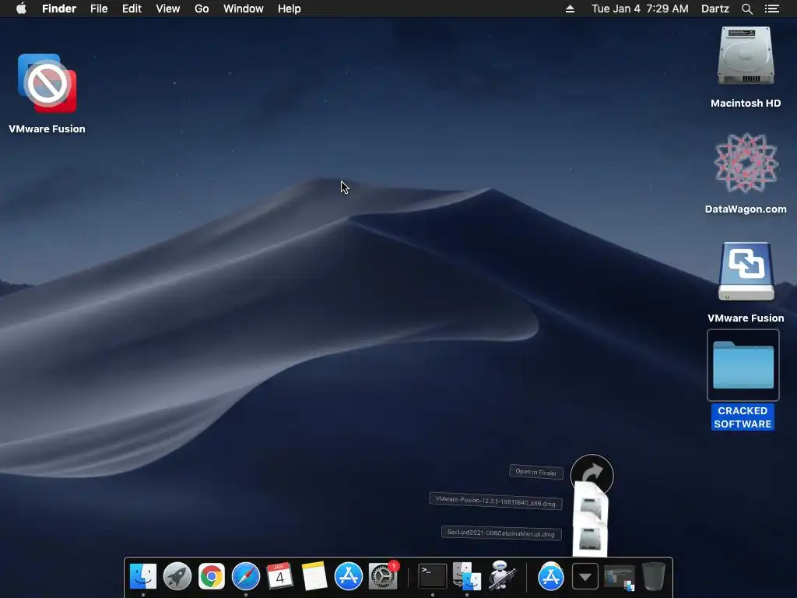Screen dimensions: 797x598
Task: Open the Go menu
Action: 202,9
